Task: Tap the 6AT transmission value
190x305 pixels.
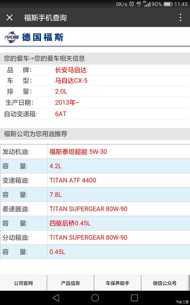Action: pyautogui.click(x=61, y=114)
